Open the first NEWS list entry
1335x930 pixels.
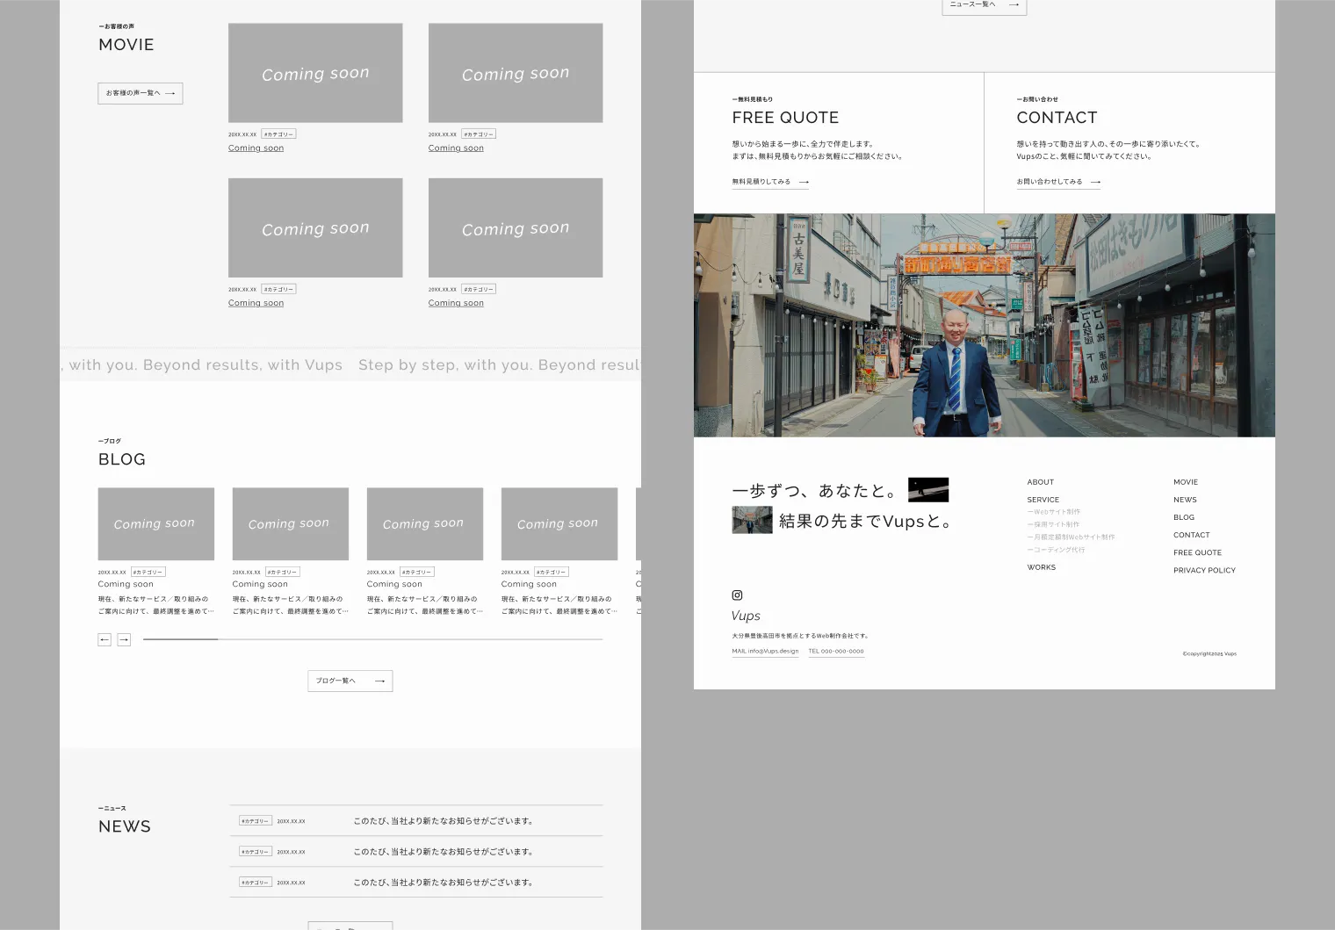pos(416,821)
